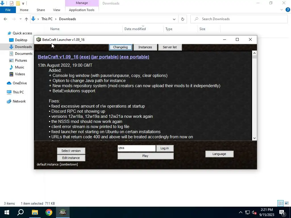Image resolution: width=291 pixels, height=218 pixels.
Task: Expand address bar history dropdown
Action: click(174, 19)
